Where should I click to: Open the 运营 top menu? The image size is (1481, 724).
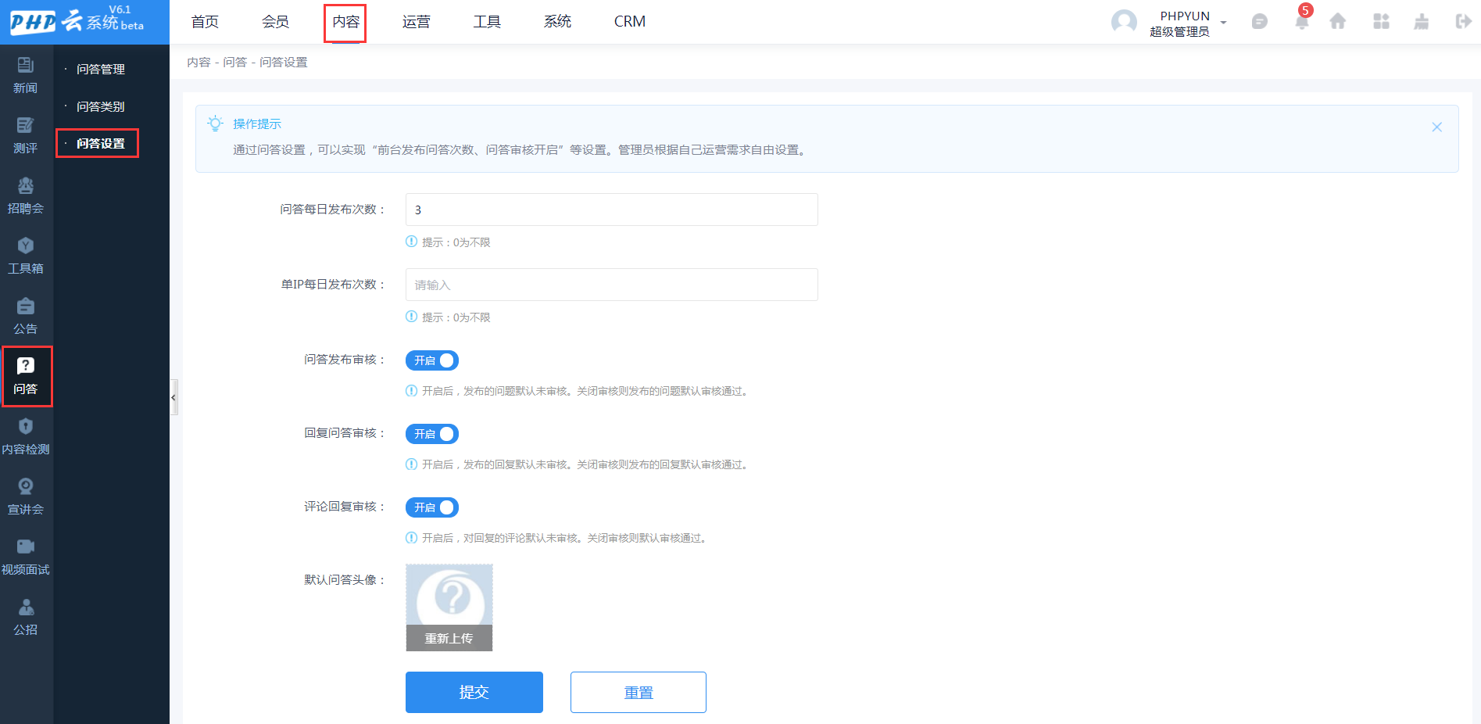417,22
